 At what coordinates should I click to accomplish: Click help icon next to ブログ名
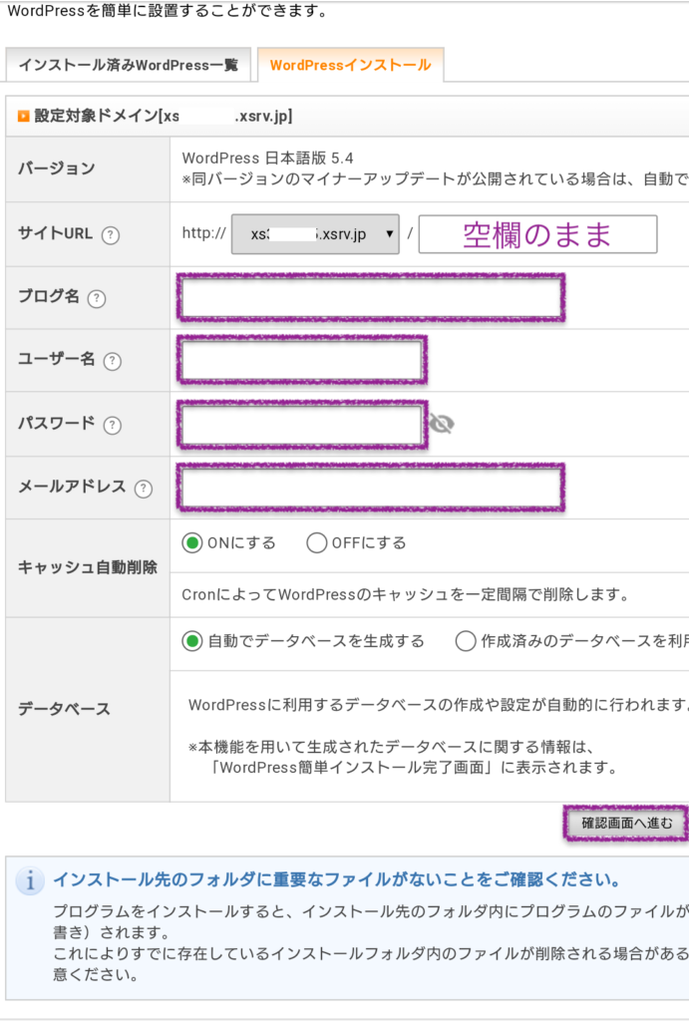pos(97,298)
